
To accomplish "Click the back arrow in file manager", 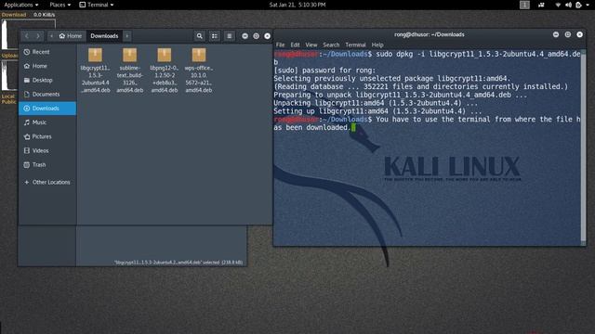I will (27, 36).
